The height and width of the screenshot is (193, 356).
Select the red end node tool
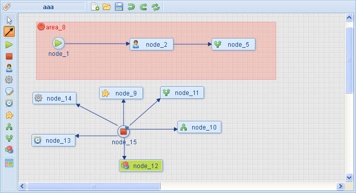pyautogui.click(x=9, y=56)
